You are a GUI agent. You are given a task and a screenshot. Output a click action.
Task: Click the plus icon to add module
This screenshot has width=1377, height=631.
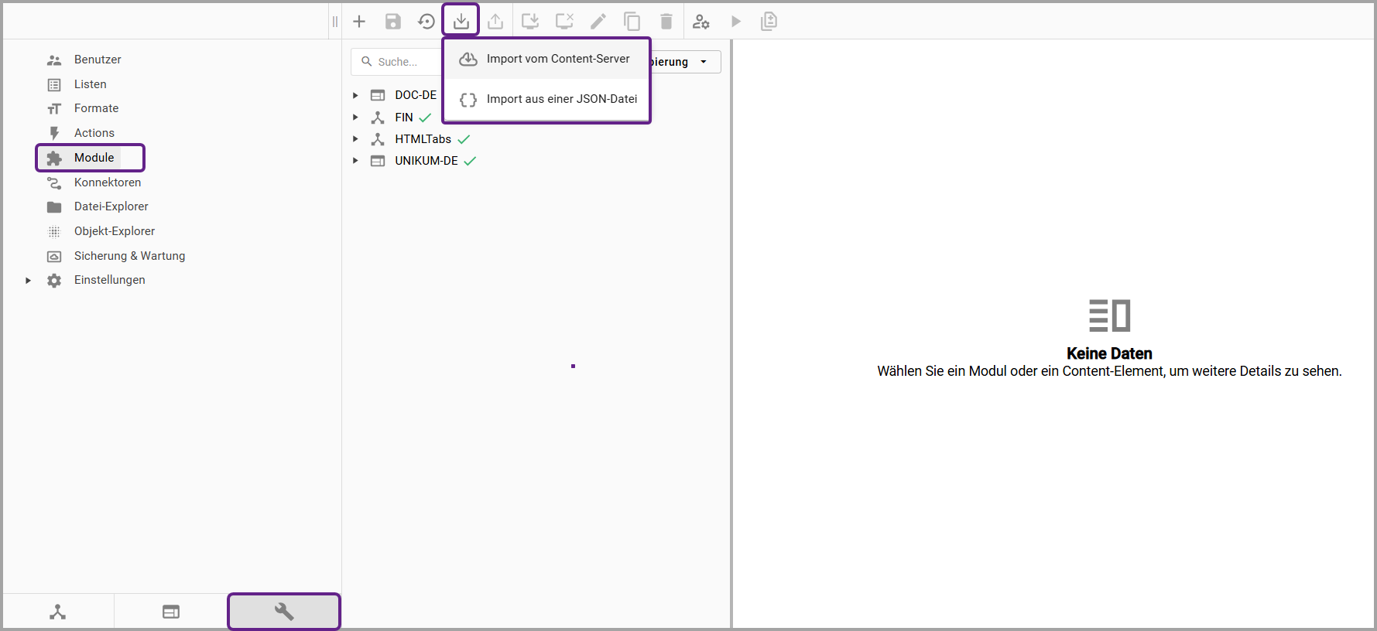[359, 22]
